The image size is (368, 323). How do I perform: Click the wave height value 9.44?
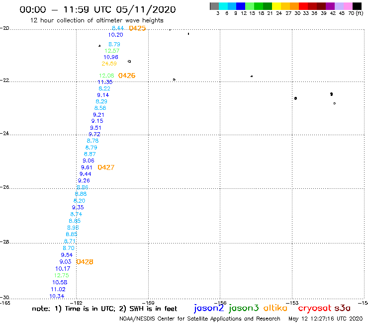(x=86, y=174)
